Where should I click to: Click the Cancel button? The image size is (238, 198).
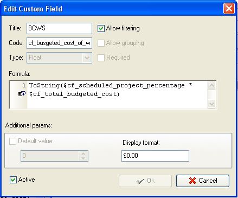203,181
